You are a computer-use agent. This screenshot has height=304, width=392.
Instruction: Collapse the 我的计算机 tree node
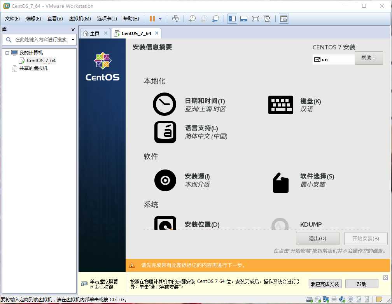(7, 53)
